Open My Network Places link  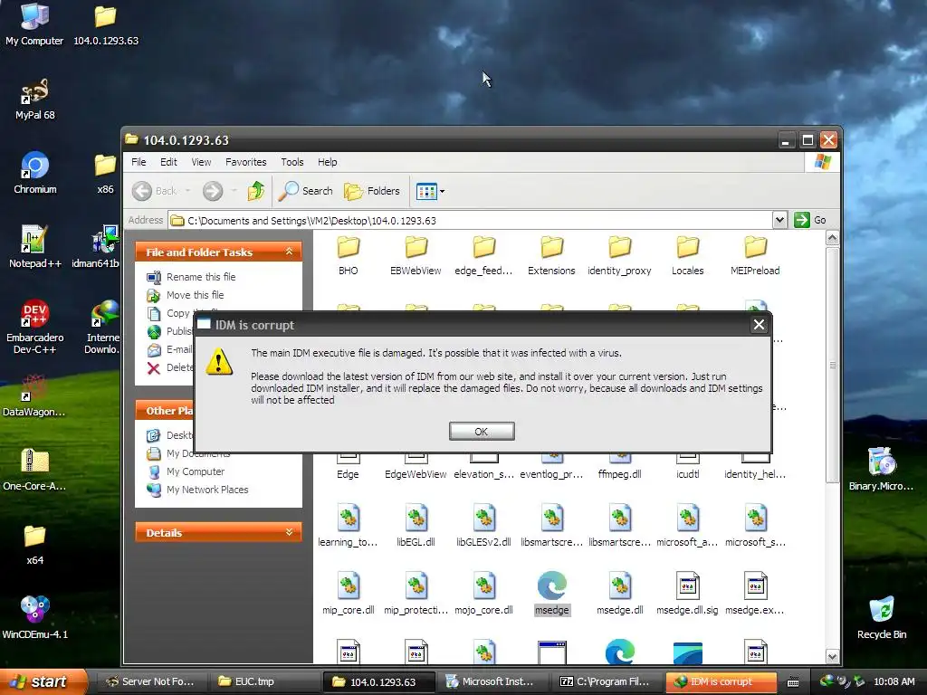point(207,490)
